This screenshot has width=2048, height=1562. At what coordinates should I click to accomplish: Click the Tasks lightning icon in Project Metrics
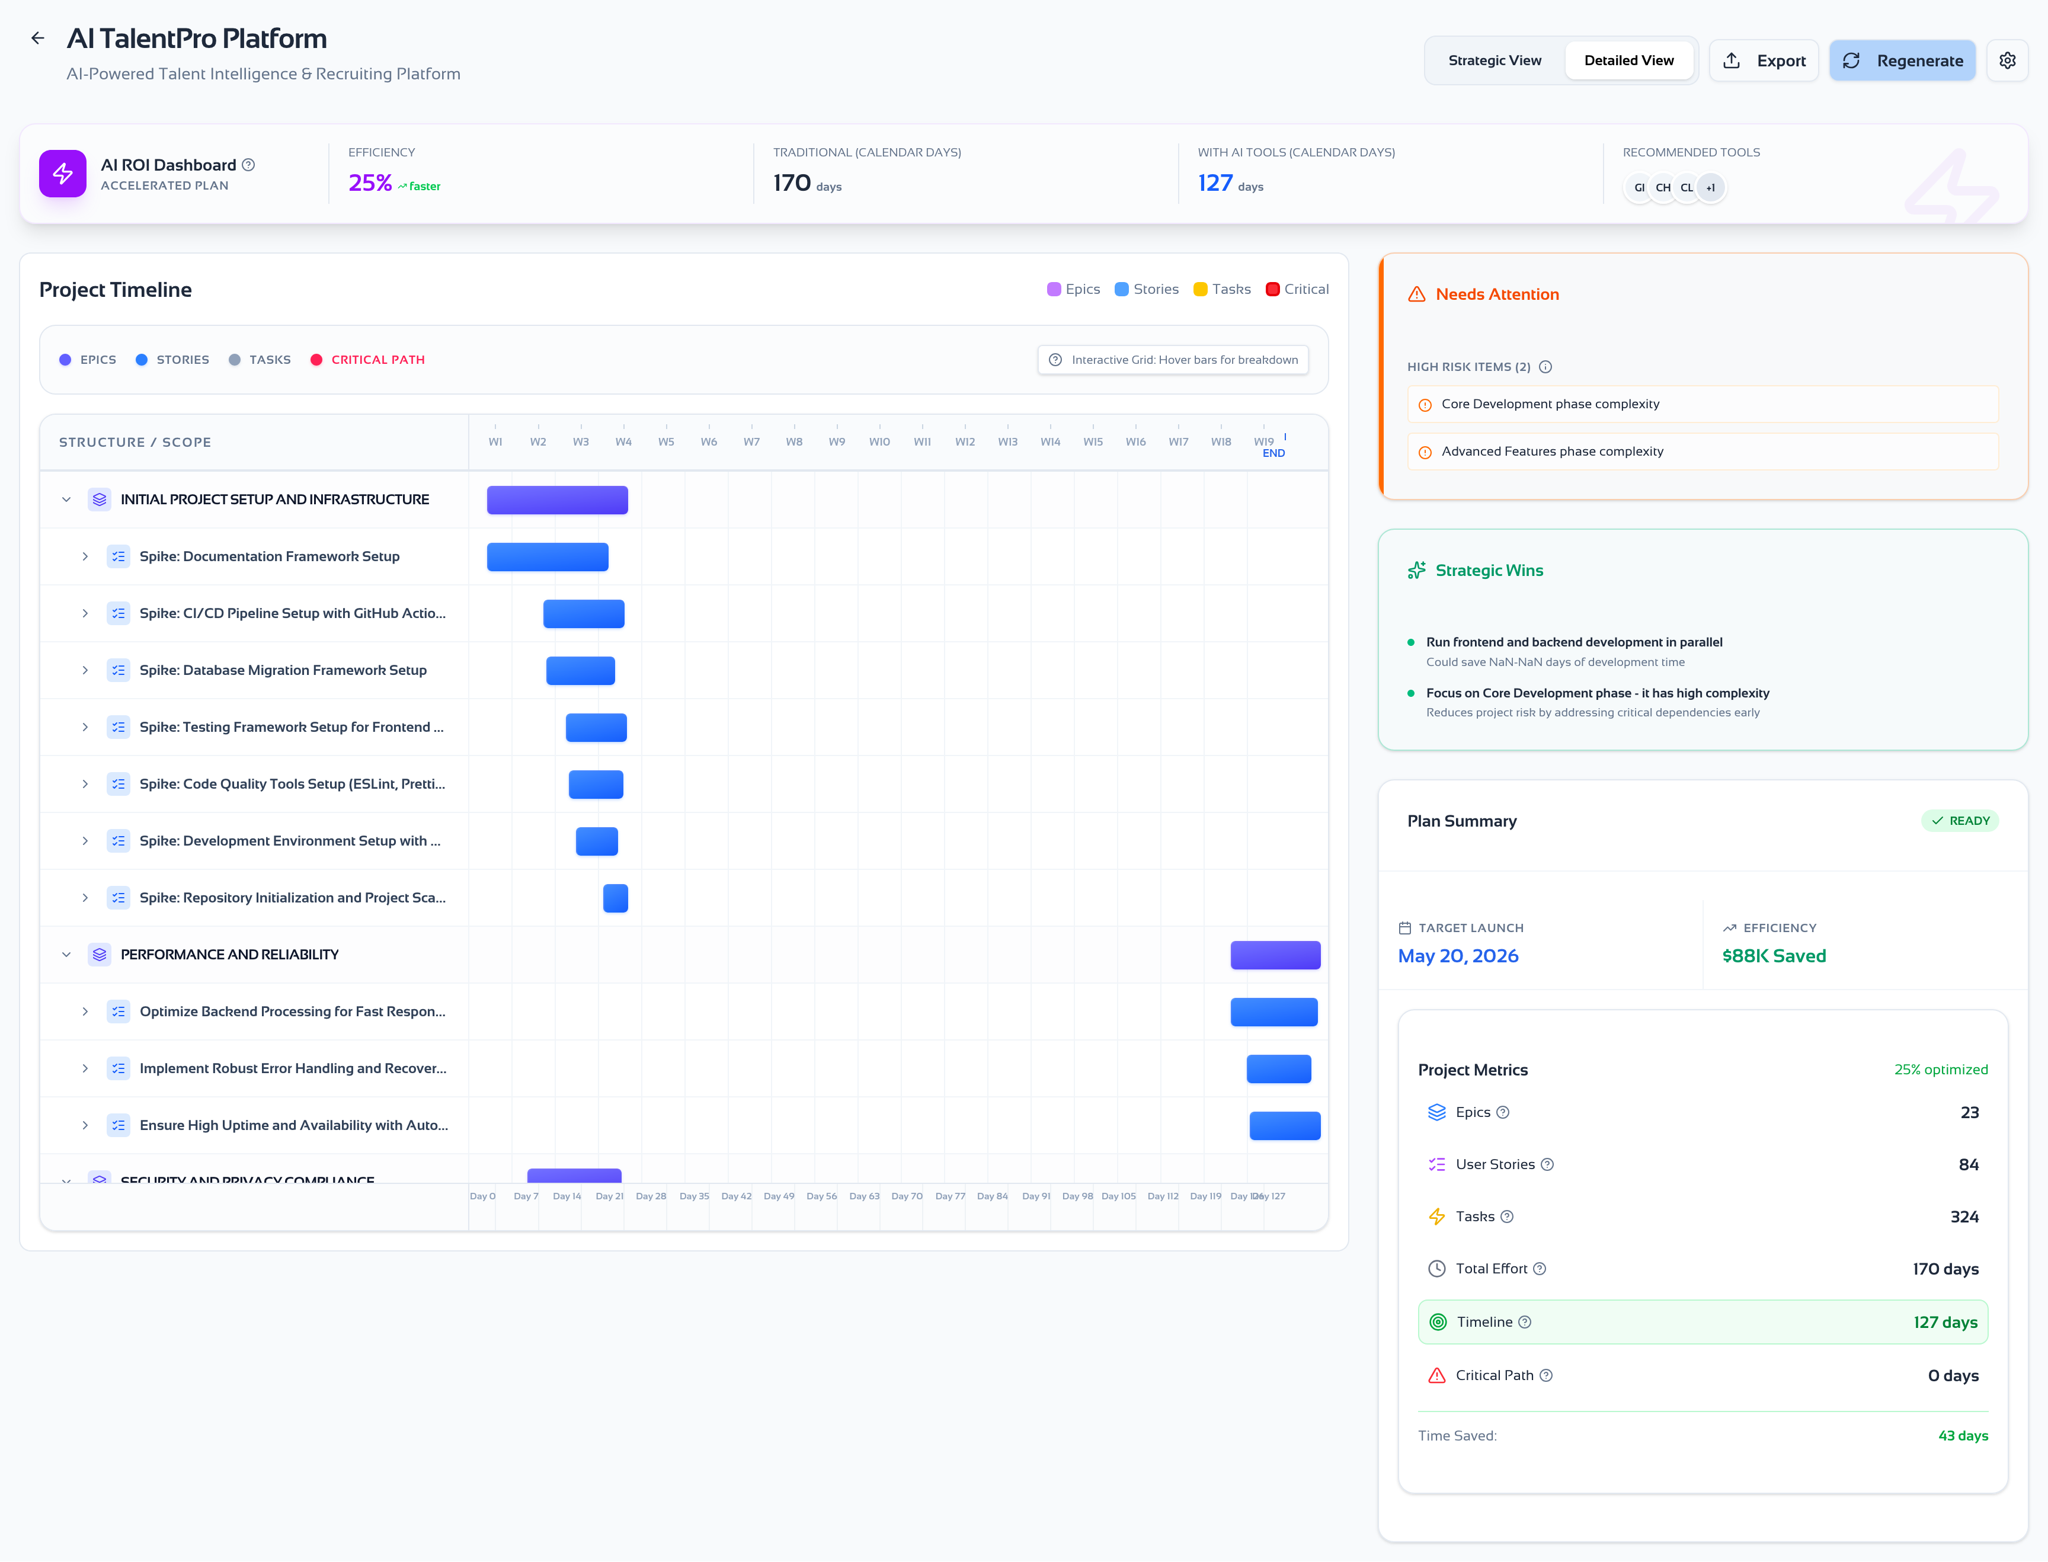pyautogui.click(x=1435, y=1216)
